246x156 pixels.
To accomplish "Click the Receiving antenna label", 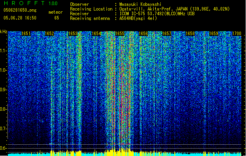I will (90, 18).
